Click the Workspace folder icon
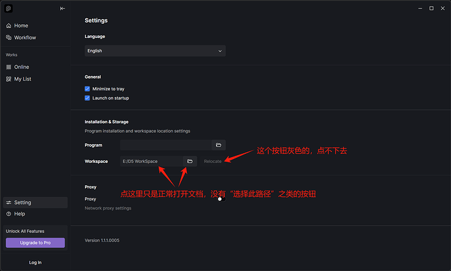The image size is (451, 271). click(x=190, y=161)
